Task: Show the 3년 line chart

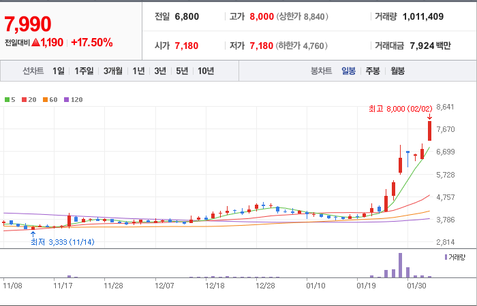Action: click(160, 71)
